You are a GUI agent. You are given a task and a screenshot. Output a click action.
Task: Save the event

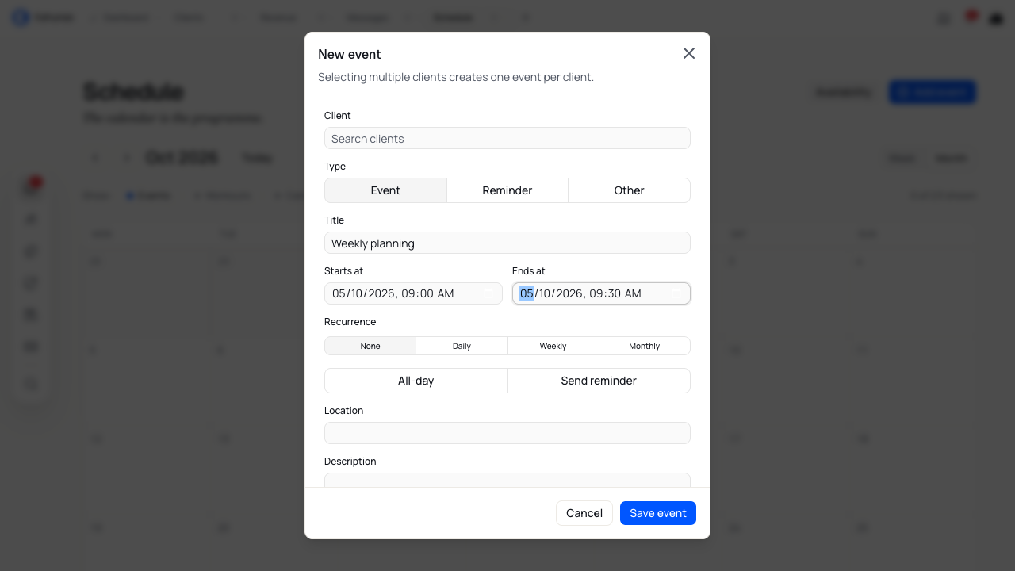(x=658, y=513)
